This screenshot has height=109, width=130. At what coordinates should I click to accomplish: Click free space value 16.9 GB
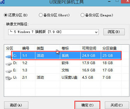(89, 70)
